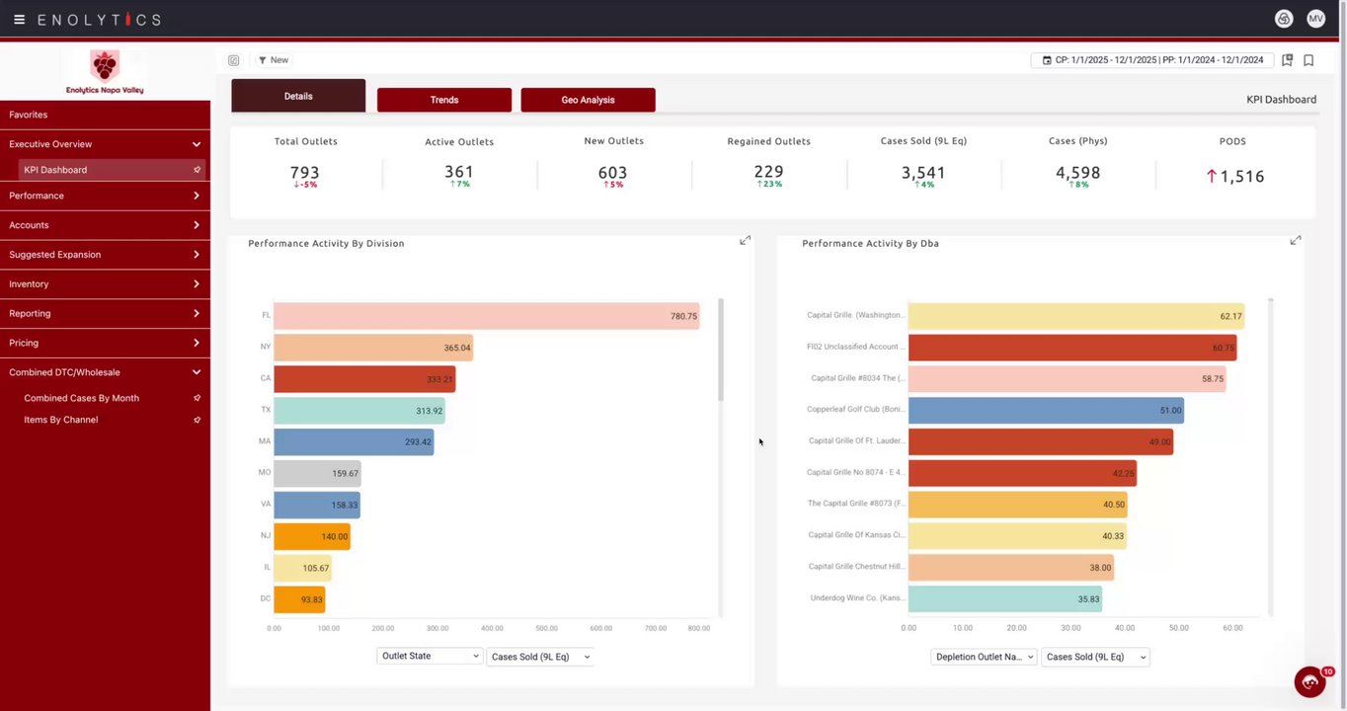The image size is (1347, 711).
Task: Click the filter panel icon beside New
Action: [x=234, y=60]
